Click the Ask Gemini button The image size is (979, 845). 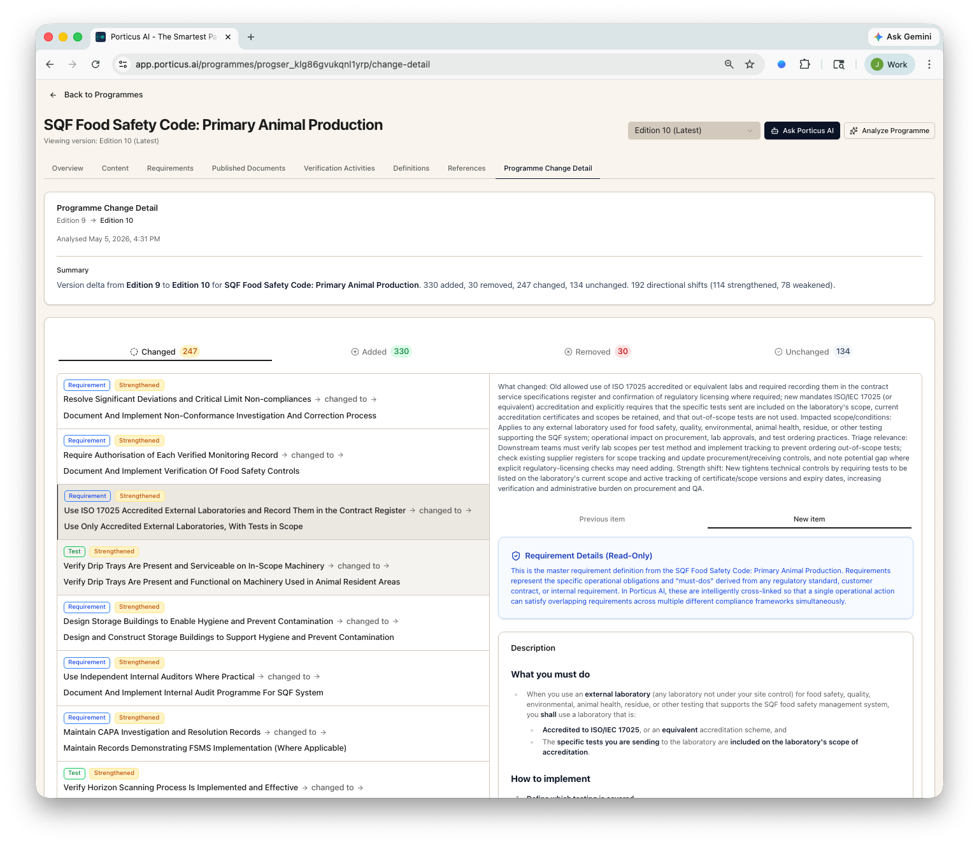(x=903, y=37)
